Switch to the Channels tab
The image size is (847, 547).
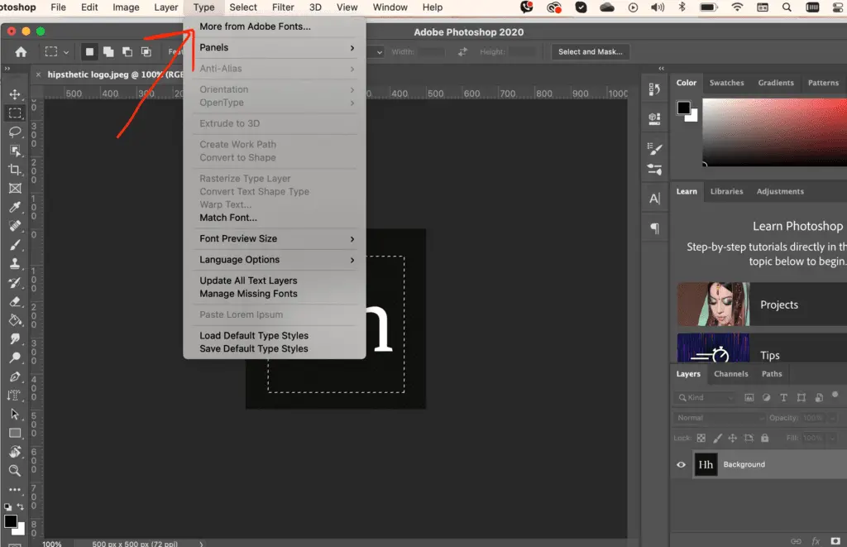[x=731, y=373]
